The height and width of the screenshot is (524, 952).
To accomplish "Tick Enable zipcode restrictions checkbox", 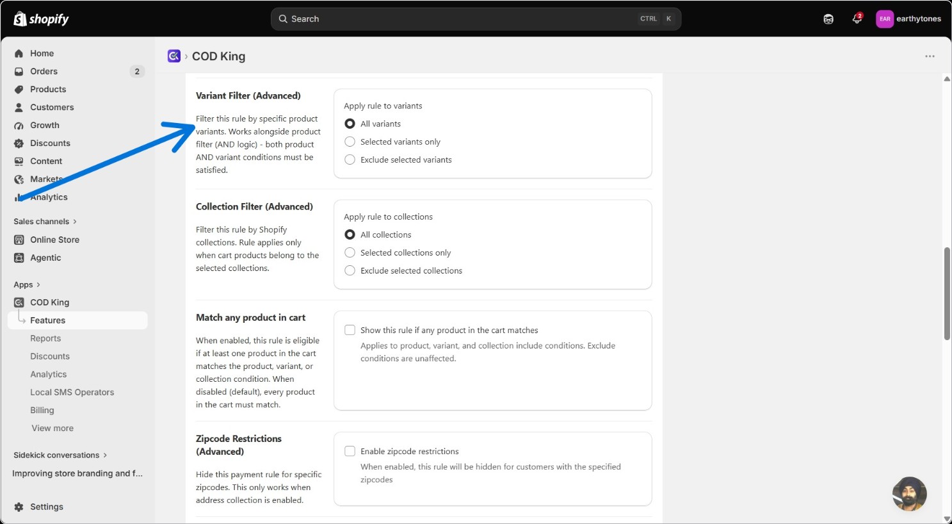I will 350,451.
